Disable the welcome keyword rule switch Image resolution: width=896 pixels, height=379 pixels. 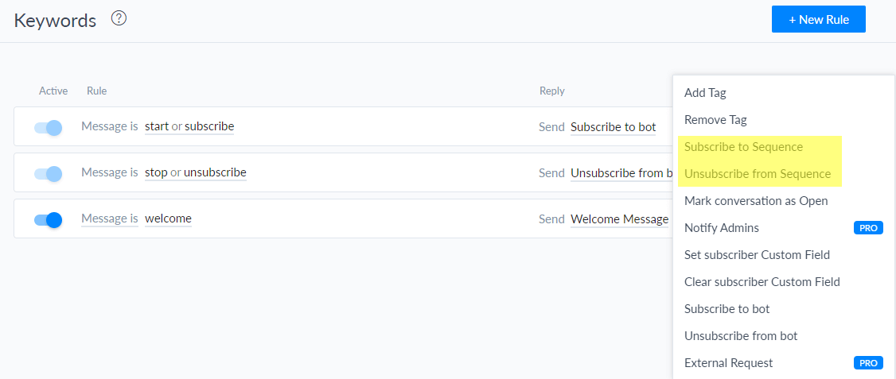point(48,219)
